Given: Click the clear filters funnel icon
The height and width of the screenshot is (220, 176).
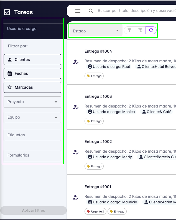Looking at the screenshot, I should 140,30.
